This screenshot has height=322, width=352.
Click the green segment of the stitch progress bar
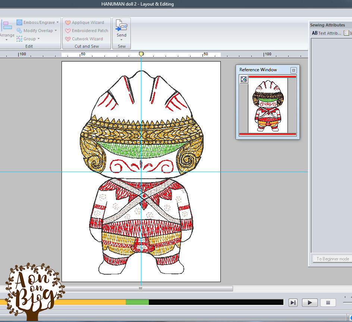click(137, 302)
